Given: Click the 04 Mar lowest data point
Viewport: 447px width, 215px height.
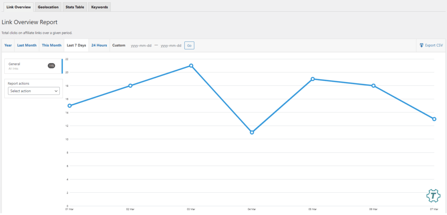Looking at the screenshot, I should coord(252,132).
